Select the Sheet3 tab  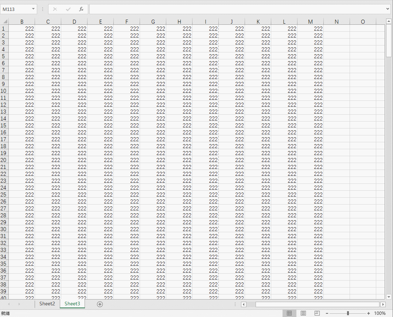click(72, 304)
